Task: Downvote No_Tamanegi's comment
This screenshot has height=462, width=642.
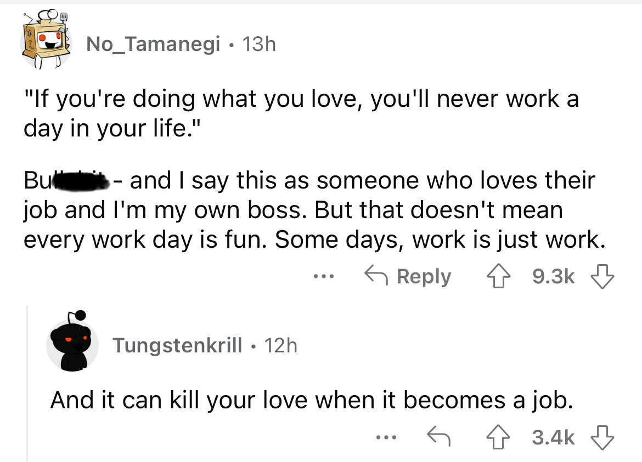Action: [x=601, y=277]
